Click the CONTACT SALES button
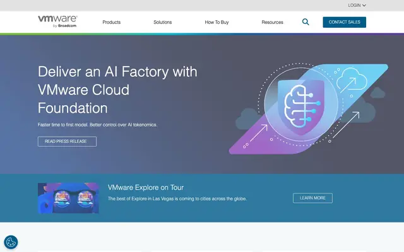This screenshot has width=404, height=252. click(344, 22)
